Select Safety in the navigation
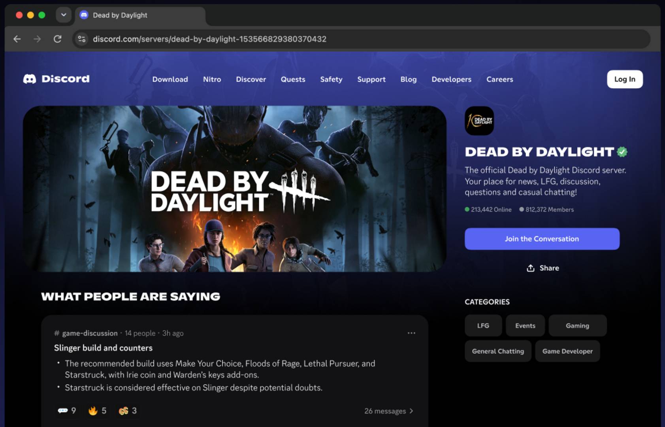The image size is (665, 427). 331,79
